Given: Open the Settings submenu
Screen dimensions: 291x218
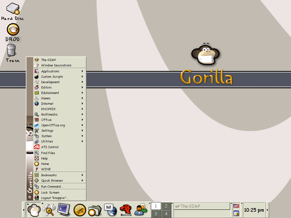Looking at the screenshot, I should tap(60, 131).
